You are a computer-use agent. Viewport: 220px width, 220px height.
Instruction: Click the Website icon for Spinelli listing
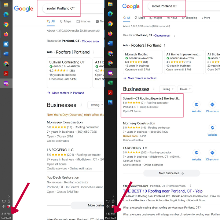pyautogui.click(x=197, y=104)
